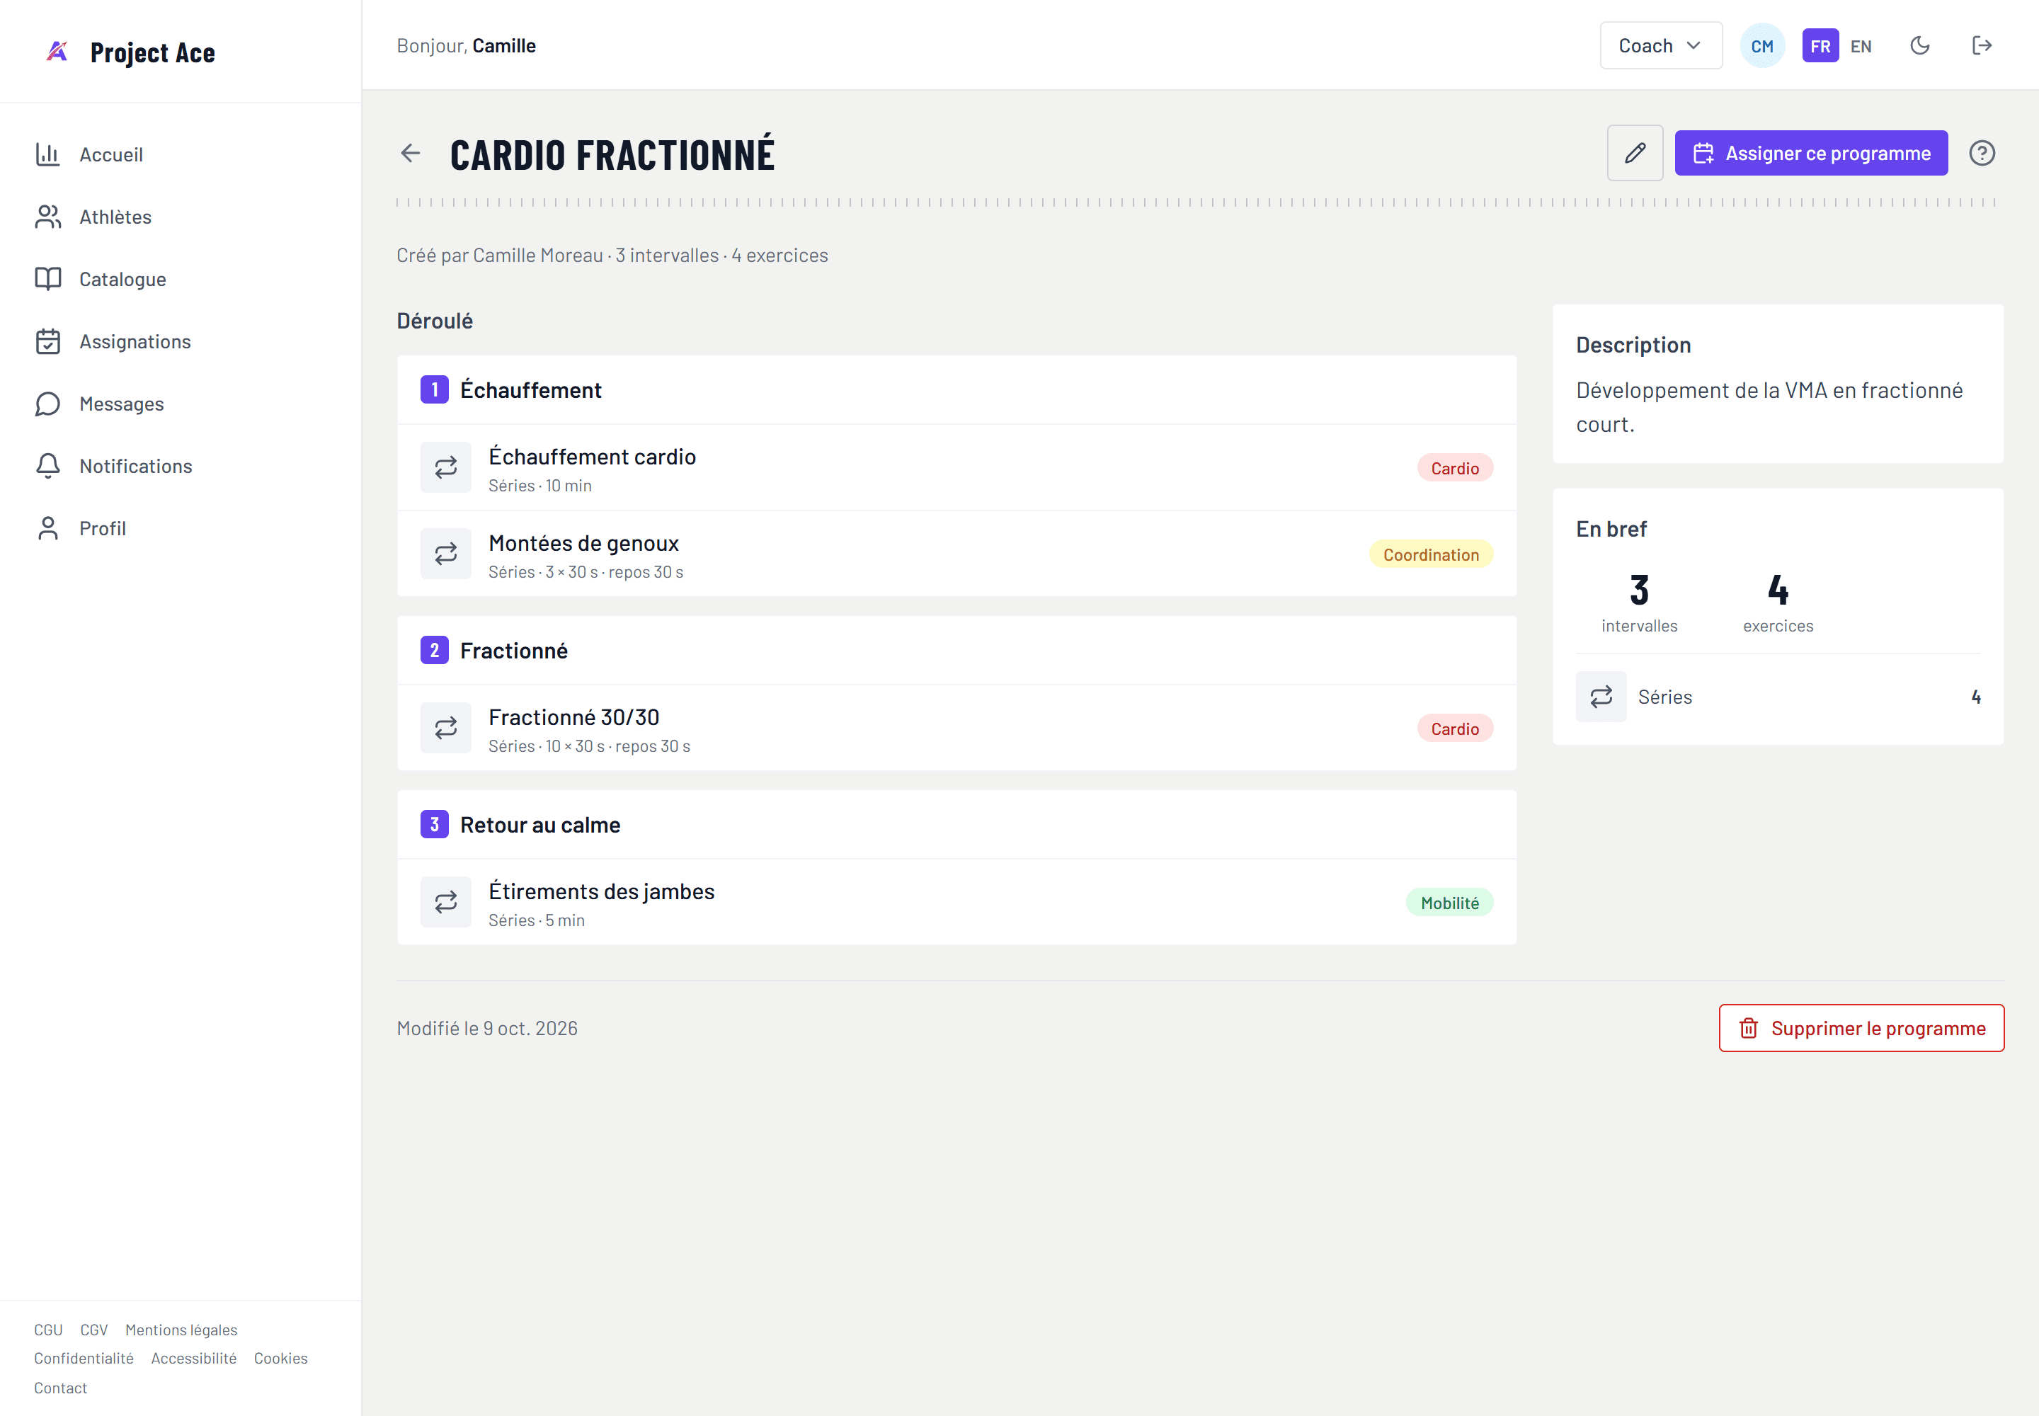Click the Séries icon in En bref

point(1601,697)
